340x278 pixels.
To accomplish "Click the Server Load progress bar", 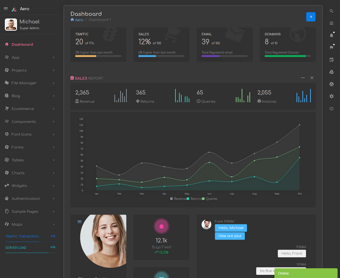I will 30,253.
